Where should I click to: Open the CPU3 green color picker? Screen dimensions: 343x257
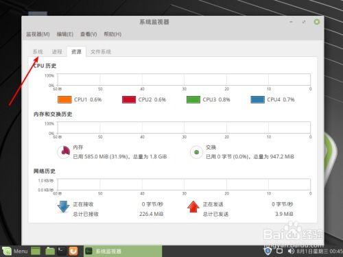(193, 99)
